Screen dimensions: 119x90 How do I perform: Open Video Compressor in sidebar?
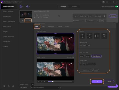[9, 22]
